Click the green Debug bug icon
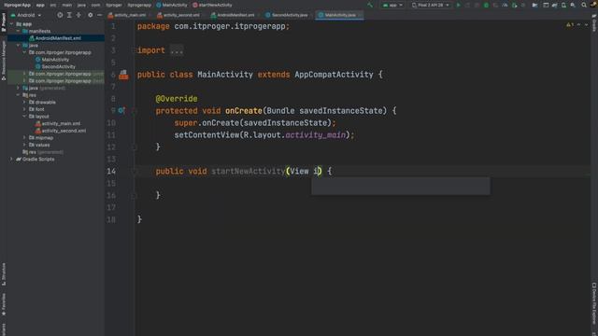 (x=486, y=5)
